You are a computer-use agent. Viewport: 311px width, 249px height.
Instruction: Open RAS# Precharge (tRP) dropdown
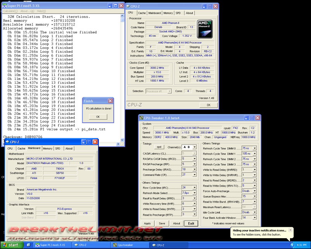(x=195, y=164)
